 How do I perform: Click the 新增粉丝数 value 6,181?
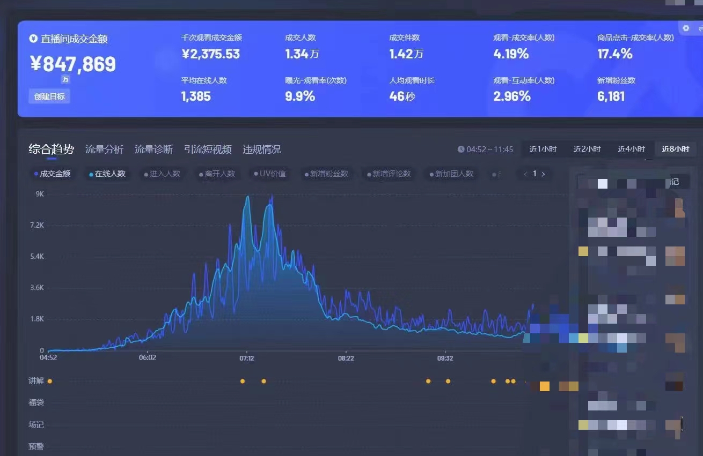point(611,96)
